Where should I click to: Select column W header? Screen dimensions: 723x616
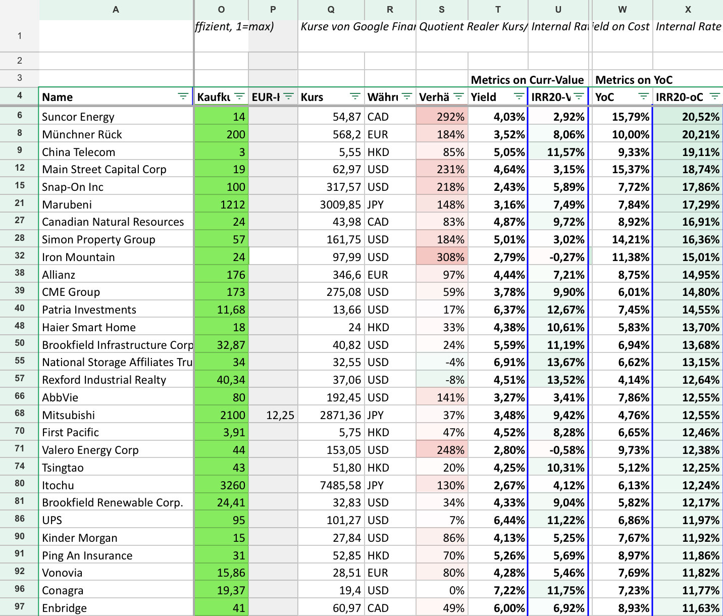point(623,10)
